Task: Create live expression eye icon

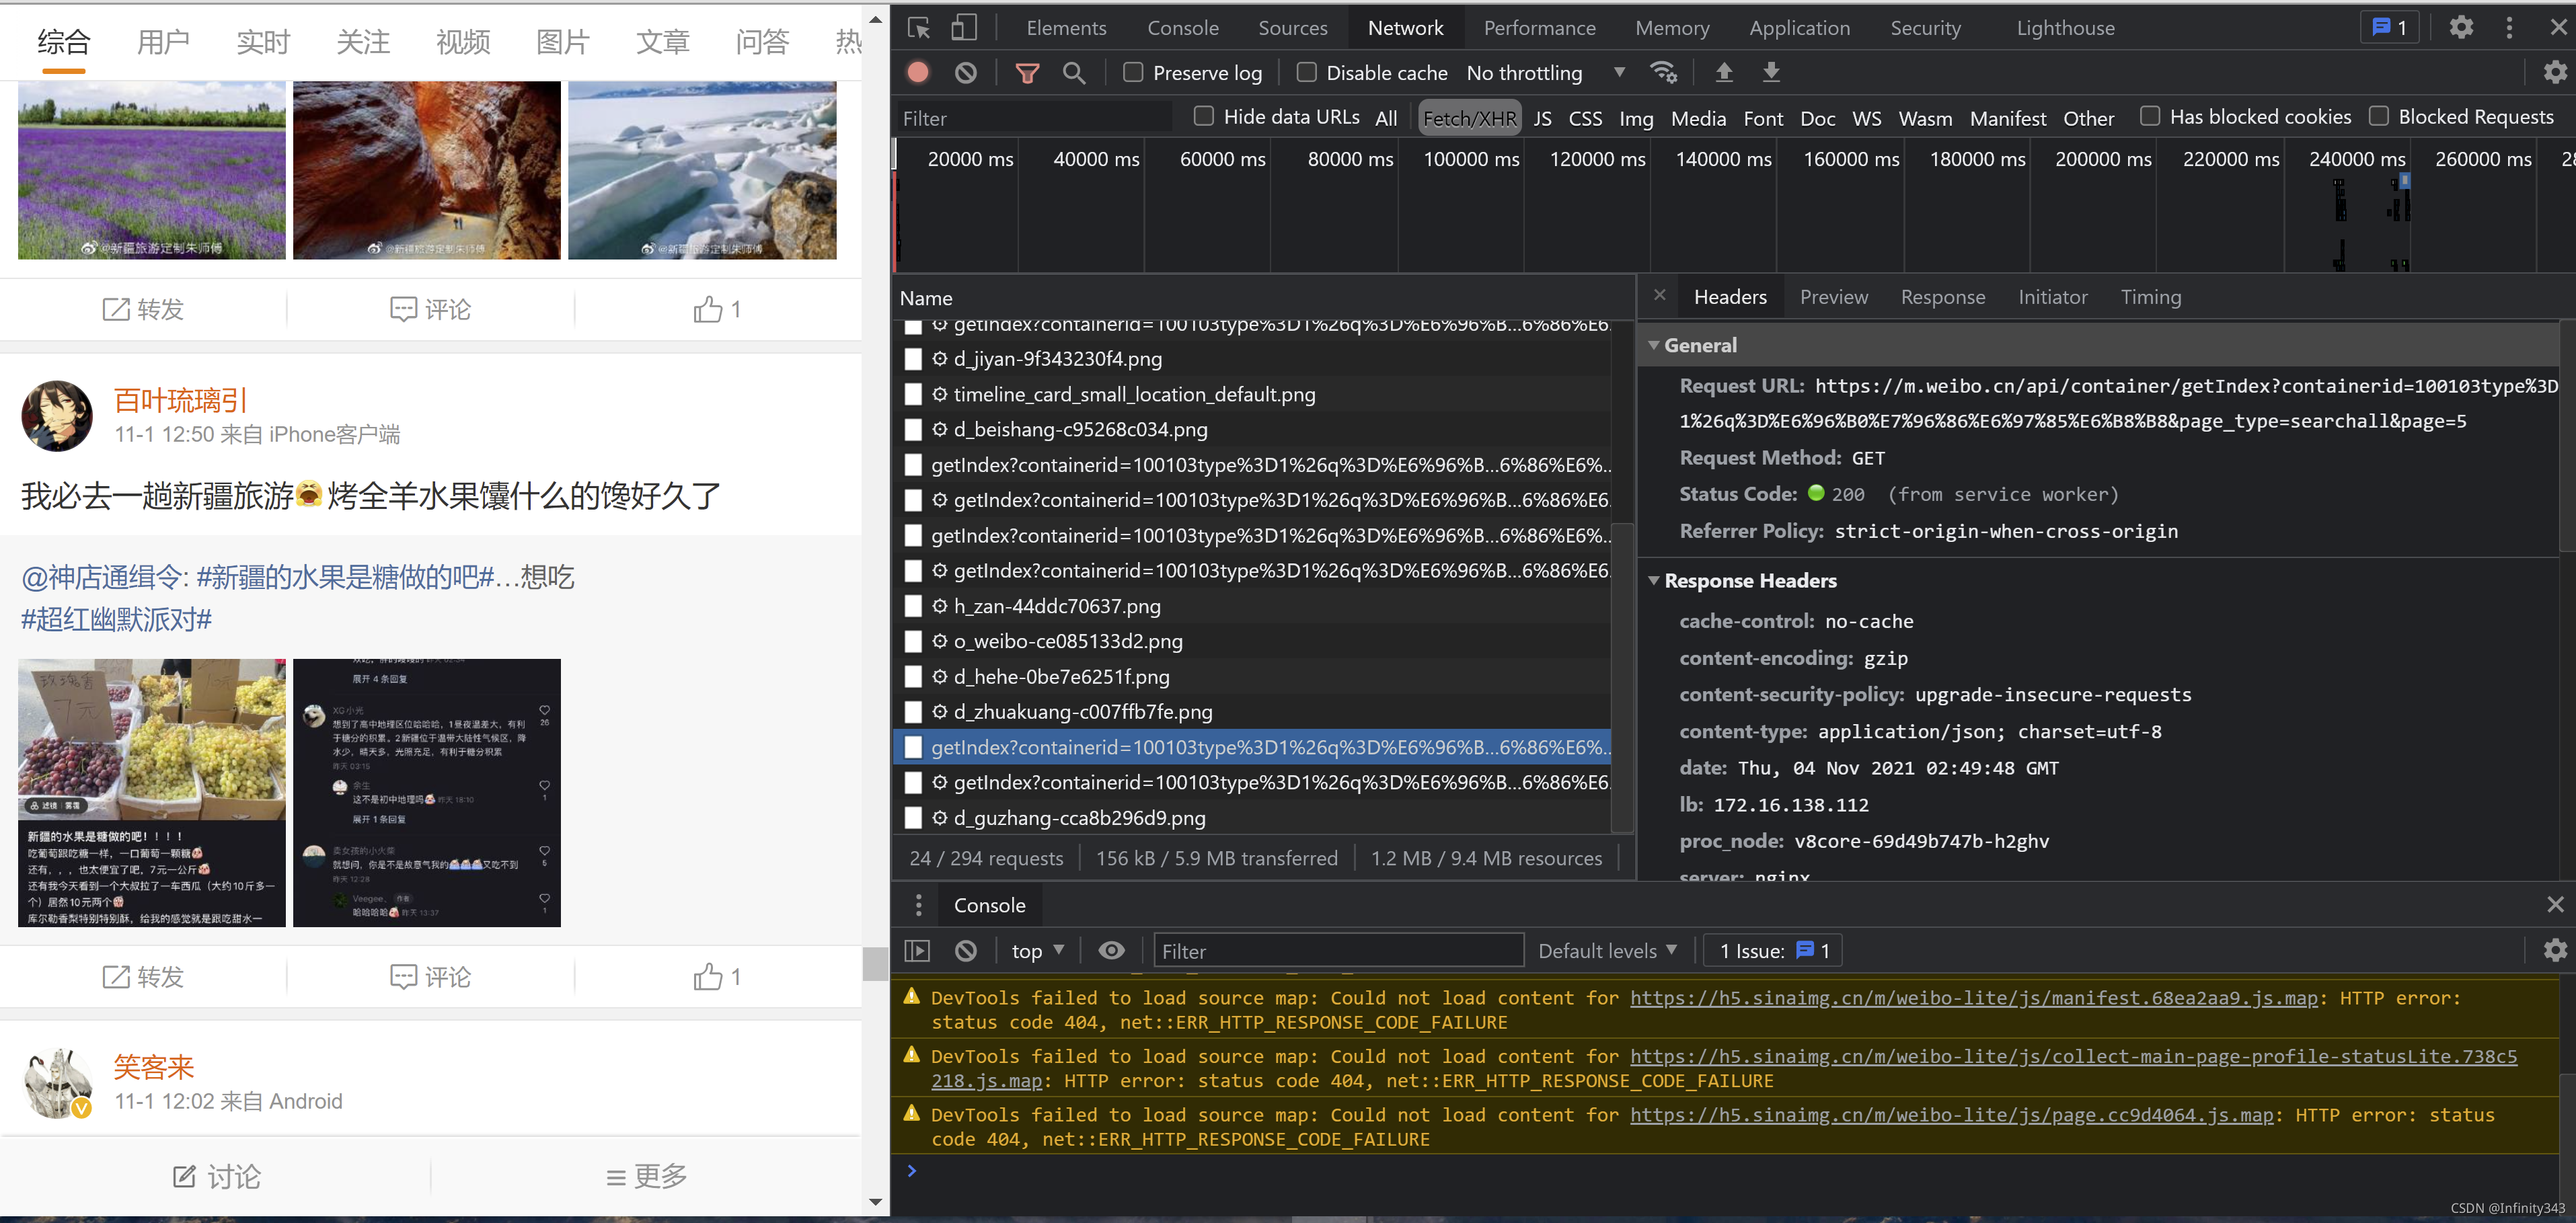Action: tap(1111, 951)
